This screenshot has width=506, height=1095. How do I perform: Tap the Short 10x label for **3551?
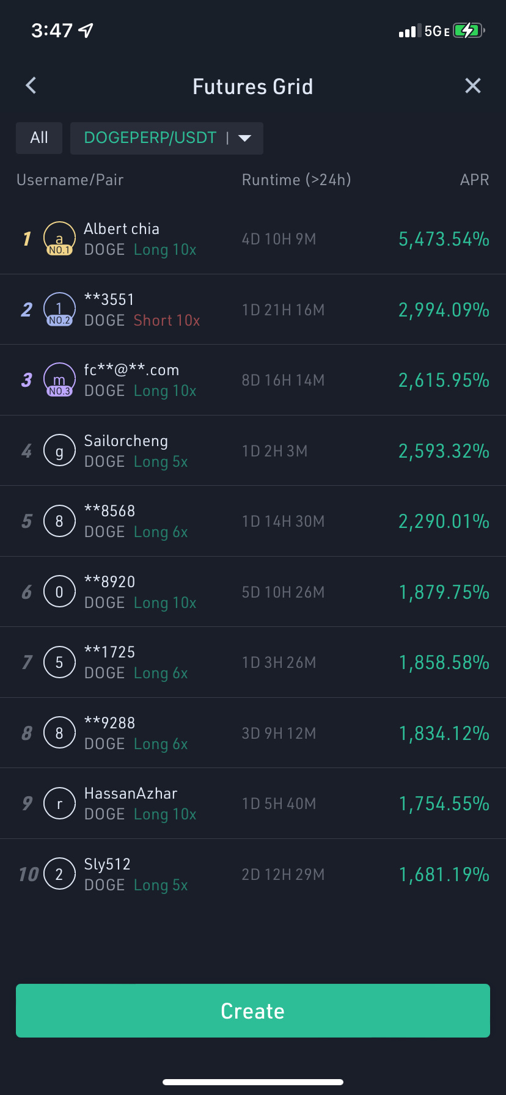click(167, 321)
